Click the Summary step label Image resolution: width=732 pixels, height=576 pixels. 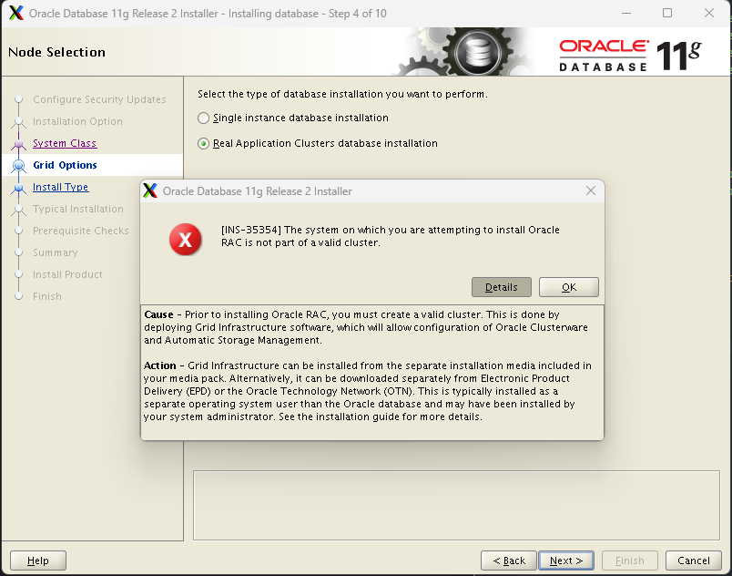[x=56, y=252]
